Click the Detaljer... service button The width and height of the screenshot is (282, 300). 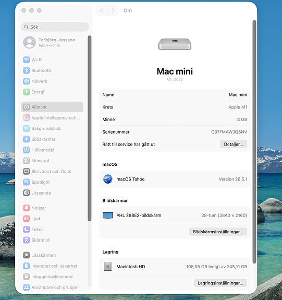coord(233,144)
